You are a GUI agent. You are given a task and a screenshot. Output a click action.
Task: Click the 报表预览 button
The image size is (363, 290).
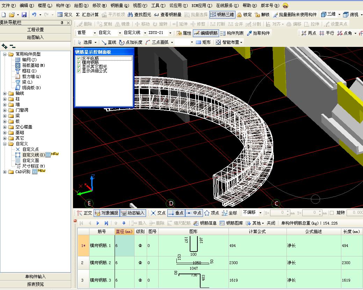point(35,284)
